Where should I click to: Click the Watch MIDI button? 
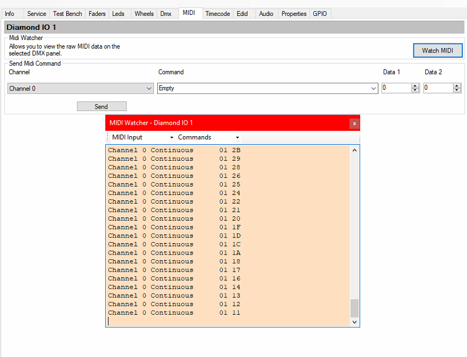(437, 50)
